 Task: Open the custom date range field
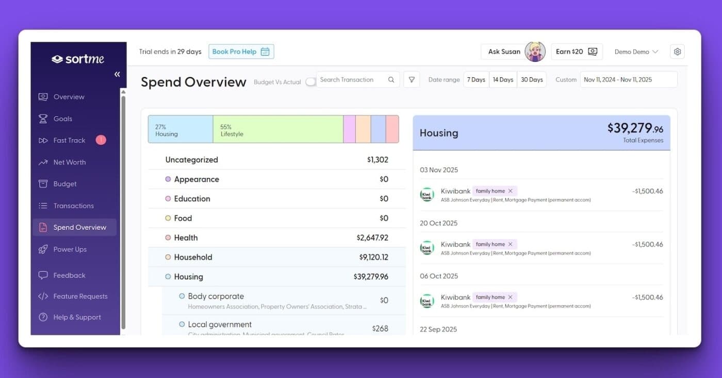click(x=628, y=79)
